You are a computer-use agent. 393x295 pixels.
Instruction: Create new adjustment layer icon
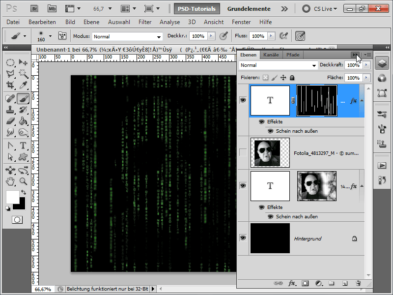(x=318, y=283)
